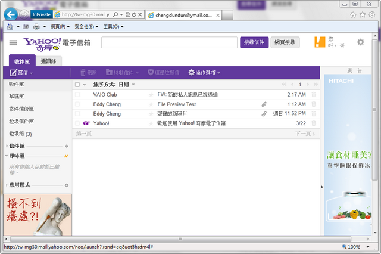
Task: Click attachment paperclip on File Preview Test
Action: (x=264, y=104)
